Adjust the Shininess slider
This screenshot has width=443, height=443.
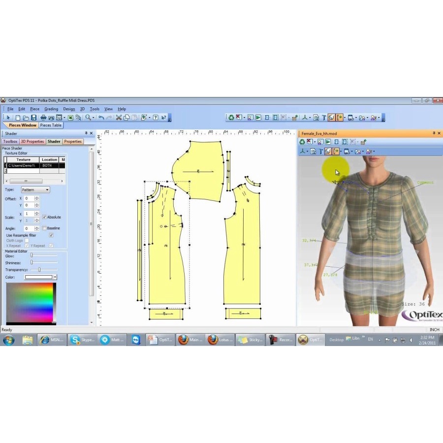point(32,262)
